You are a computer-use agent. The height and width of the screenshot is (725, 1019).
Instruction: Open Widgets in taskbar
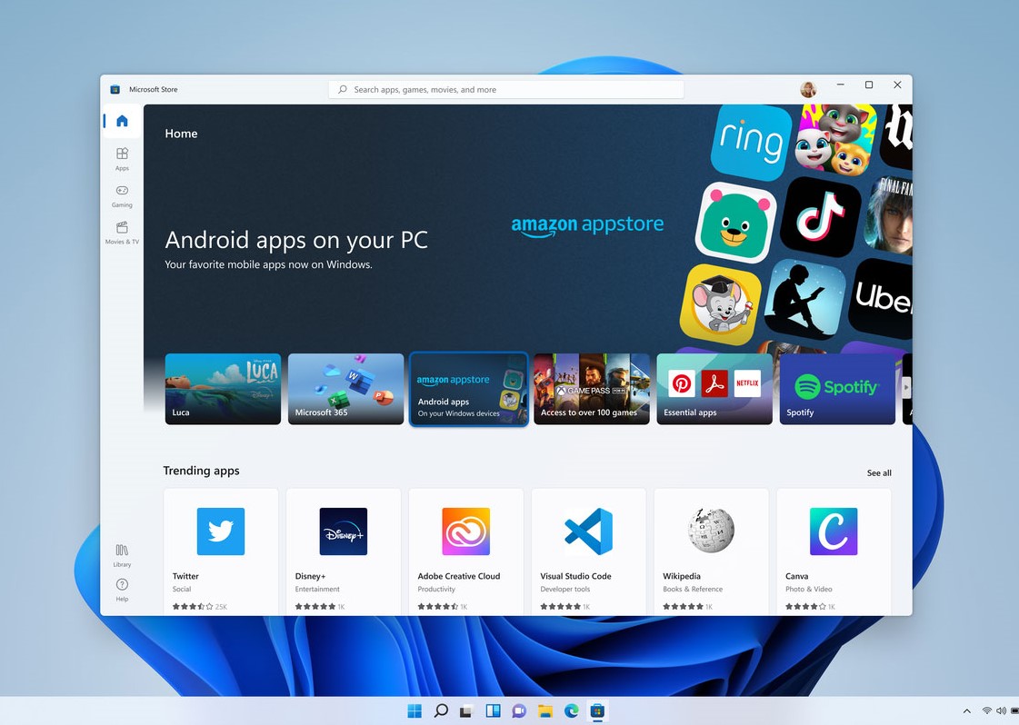[493, 710]
